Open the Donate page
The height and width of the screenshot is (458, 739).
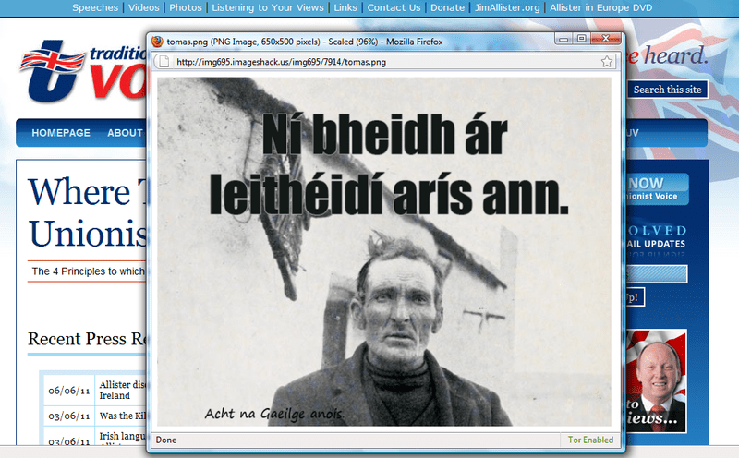click(x=448, y=7)
